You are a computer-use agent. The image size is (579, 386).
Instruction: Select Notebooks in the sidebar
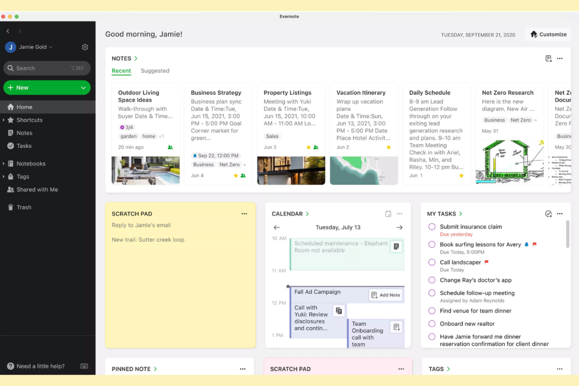pyautogui.click(x=31, y=163)
